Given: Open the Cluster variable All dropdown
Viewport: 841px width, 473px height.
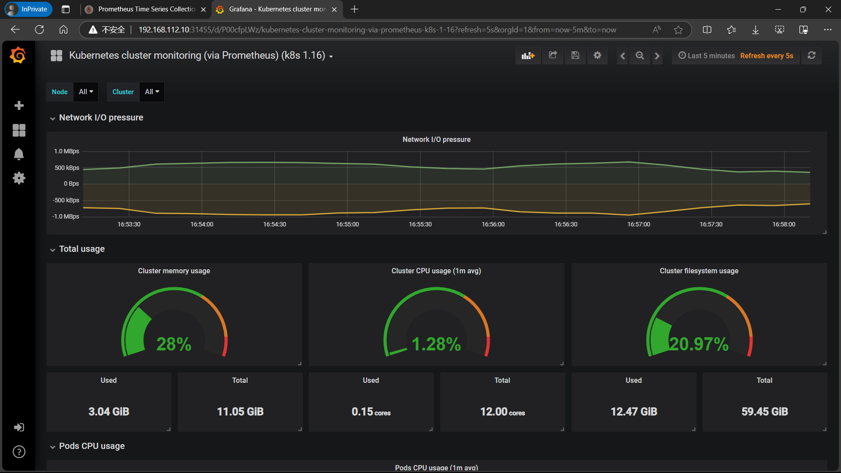Looking at the screenshot, I should coord(152,92).
